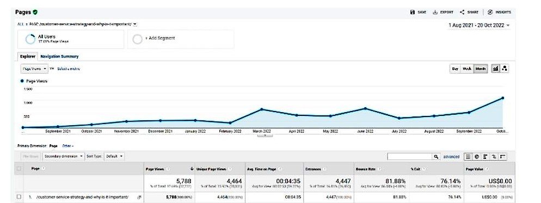This screenshot has width=541, height=203.
Task: Switch to motion chart icon
Action: (505, 69)
